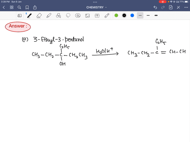Tap the OH group in the structure
The height and width of the screenshot is (142, 190).
pyautogui.click(x=63, y=64)
